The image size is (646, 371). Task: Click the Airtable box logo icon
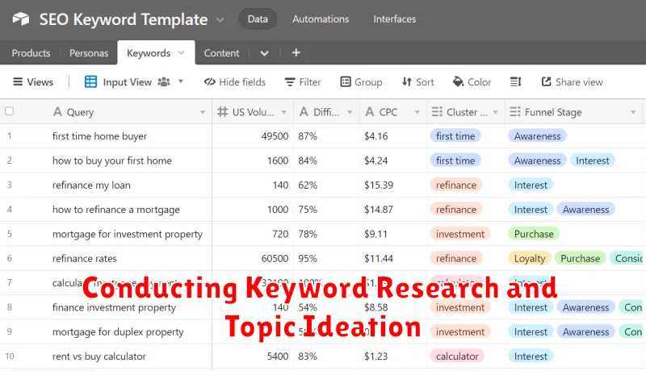click(20, 19)
